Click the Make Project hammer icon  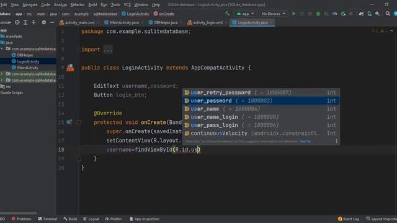228,14
